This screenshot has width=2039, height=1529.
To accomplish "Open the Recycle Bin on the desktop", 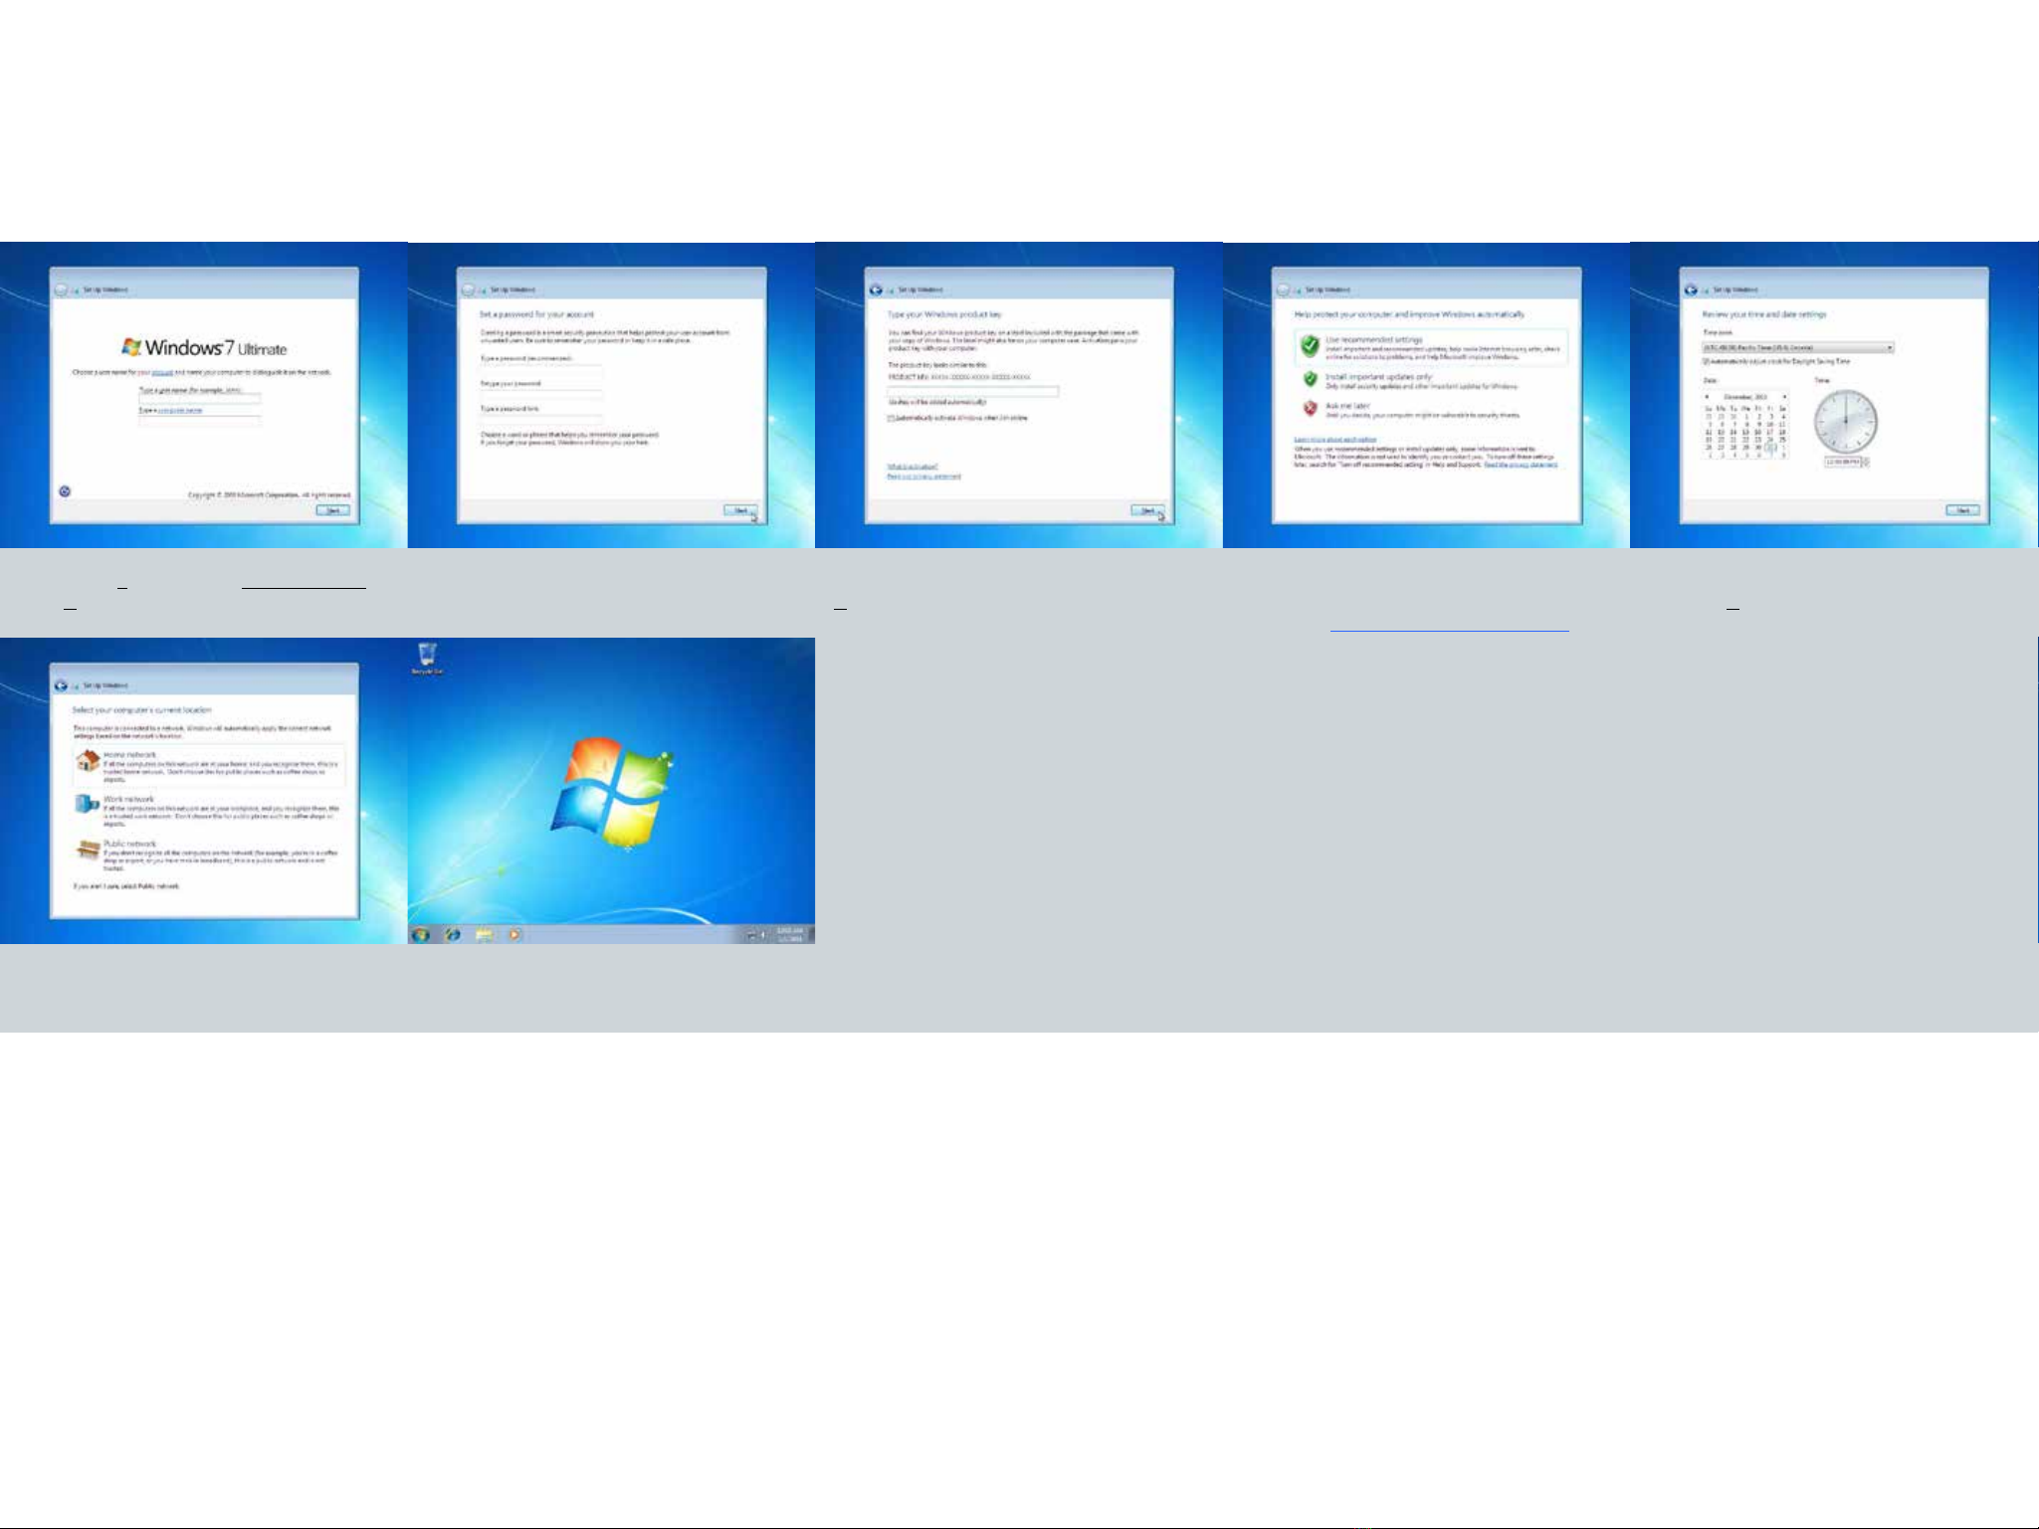I will pyautogui.click(x=427, y=658).
